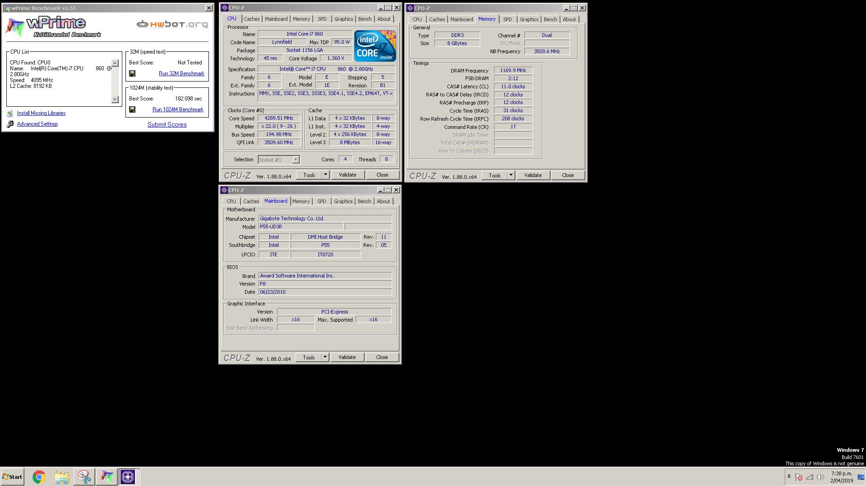Switch to CPU tab in Memory window

(417, 19)
